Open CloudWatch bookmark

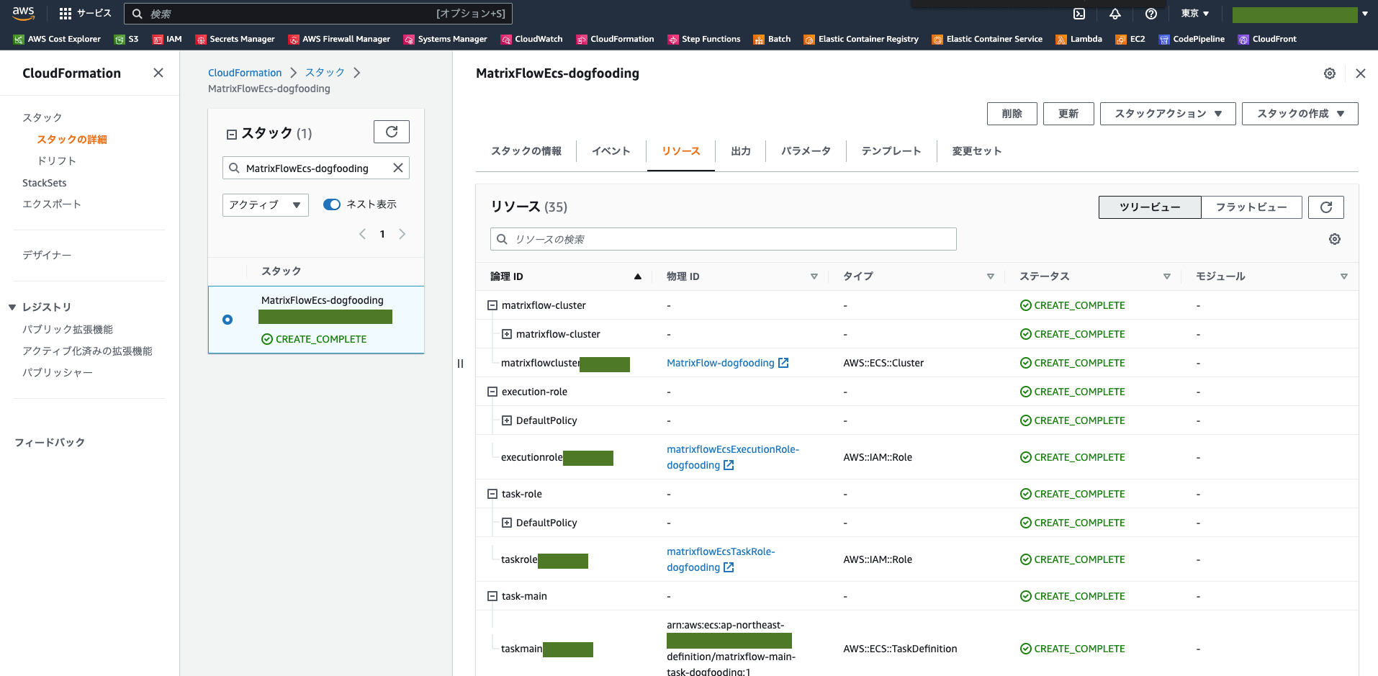tap(531, 39)
